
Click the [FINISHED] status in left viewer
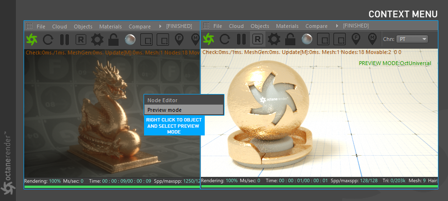[x=179, y=27]
